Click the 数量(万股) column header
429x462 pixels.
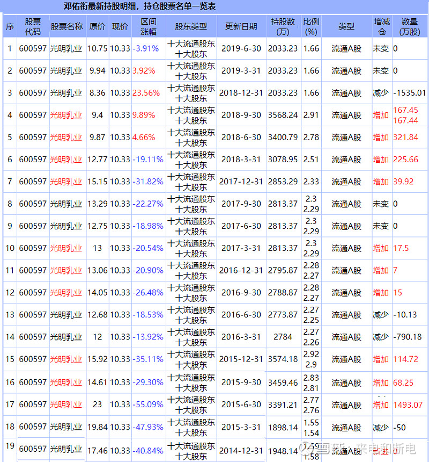(x=410, y=26)
